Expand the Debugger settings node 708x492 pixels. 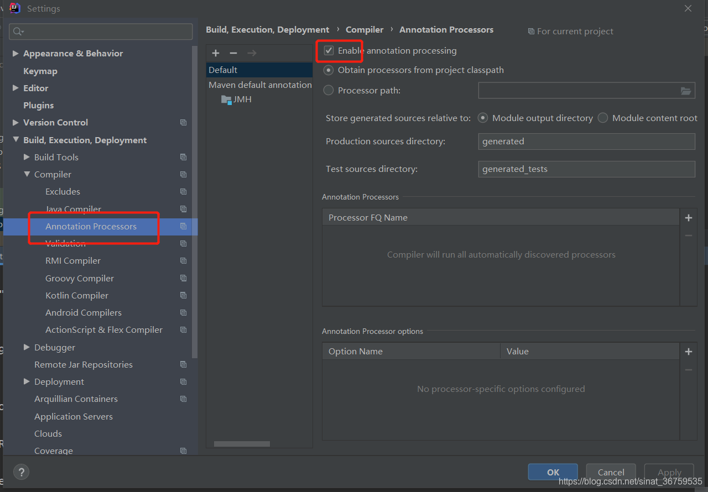27,348
